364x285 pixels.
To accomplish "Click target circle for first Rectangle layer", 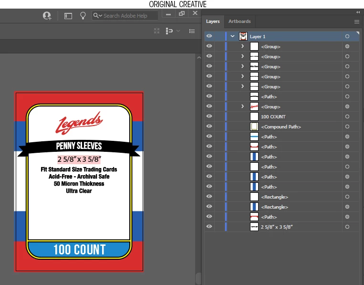I will 347,197.
